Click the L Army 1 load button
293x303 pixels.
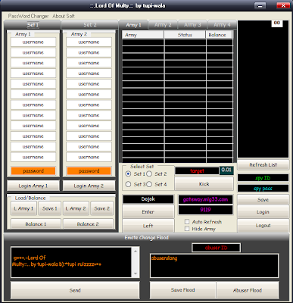pyautogui.click(x=23, y=208)
